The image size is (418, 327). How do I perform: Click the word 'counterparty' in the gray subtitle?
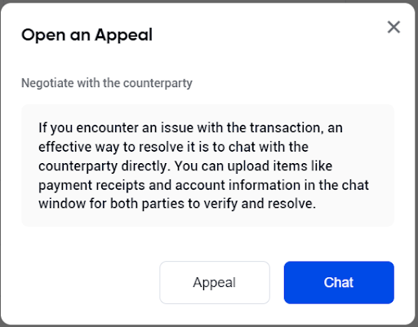158,83
